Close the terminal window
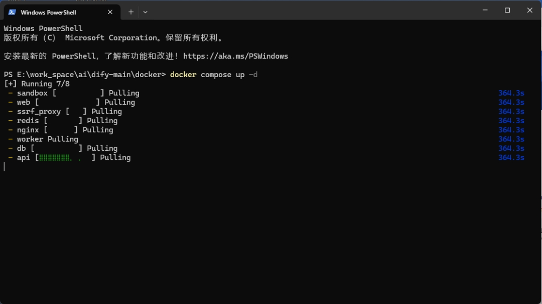Image resolution: width=542 pixels, height=304 pixels. [x=529, y=10]
